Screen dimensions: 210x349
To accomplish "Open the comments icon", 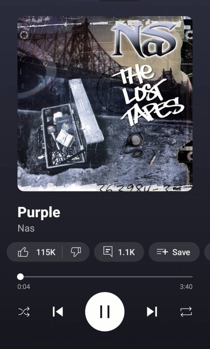I will pos(108,252).
